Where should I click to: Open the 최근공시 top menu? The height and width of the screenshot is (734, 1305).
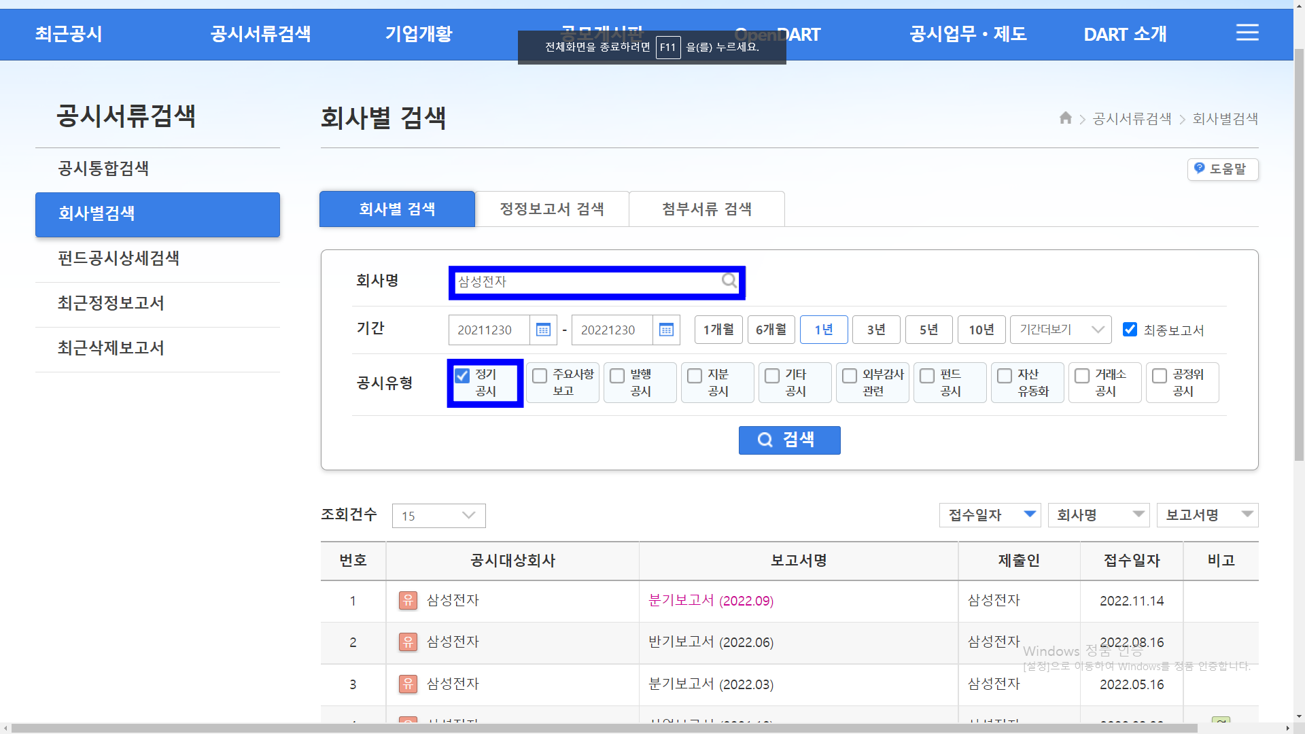coord(69,34)
